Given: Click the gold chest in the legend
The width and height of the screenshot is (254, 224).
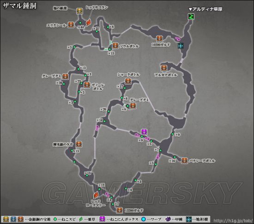Looking at the screenshot, I should [6, 219].
